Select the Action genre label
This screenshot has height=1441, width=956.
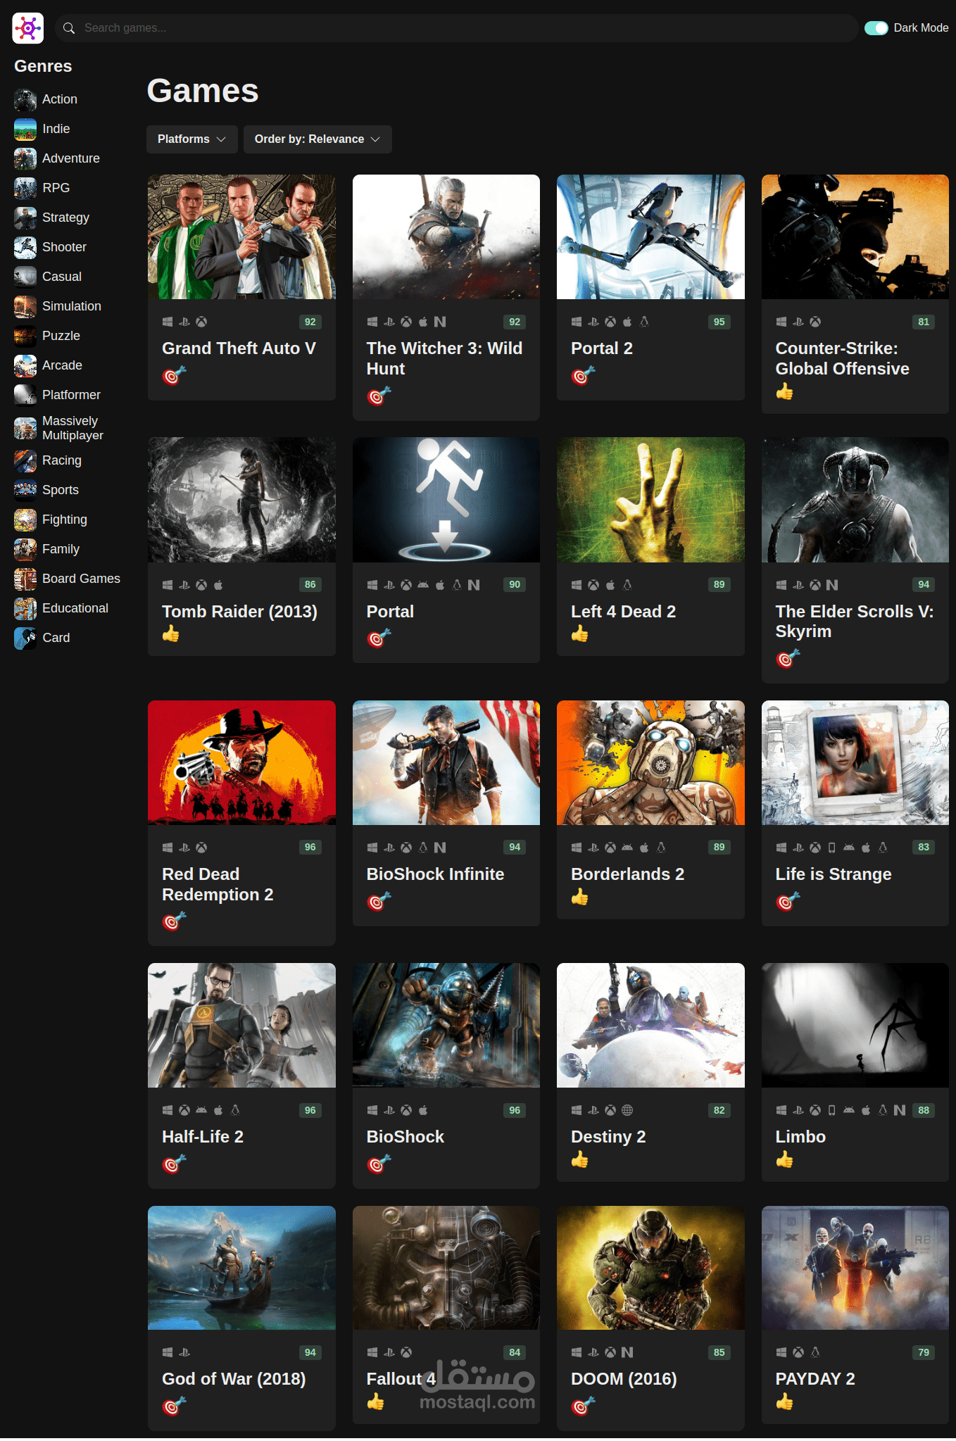[x=60, y=99]
